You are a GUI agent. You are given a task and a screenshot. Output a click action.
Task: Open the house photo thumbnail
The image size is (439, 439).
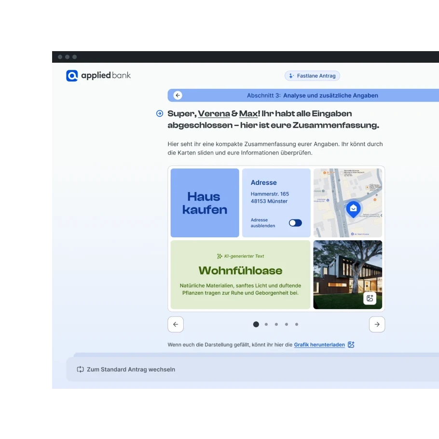click(348, 274)
